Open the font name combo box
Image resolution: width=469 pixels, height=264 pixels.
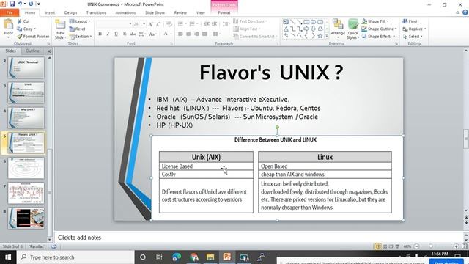[x=114, y=24]
